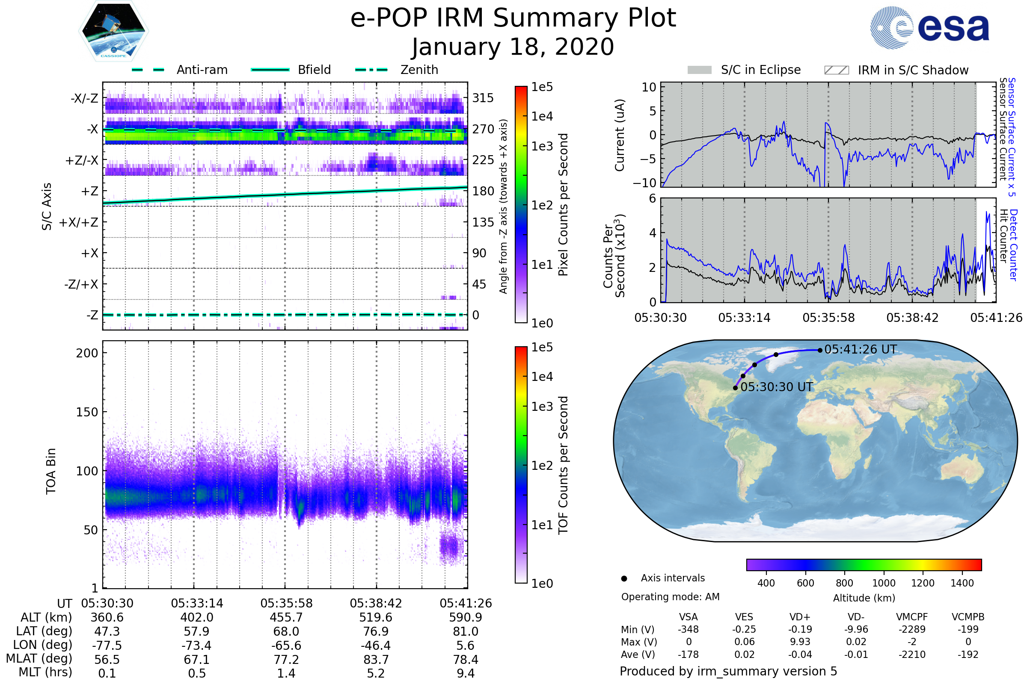Click the TOF Counts per Second colorbar
The width and height of the screenshot is (1027, 684).
pos(521,465)
